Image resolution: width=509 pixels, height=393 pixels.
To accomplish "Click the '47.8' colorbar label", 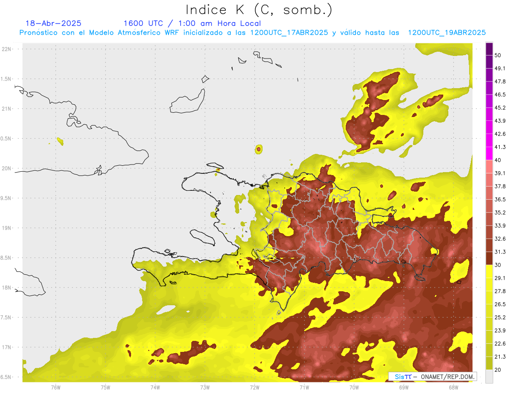I will coord(500,81).
